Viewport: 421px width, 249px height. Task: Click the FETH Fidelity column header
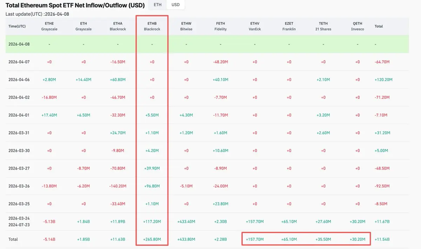[221, 26]
